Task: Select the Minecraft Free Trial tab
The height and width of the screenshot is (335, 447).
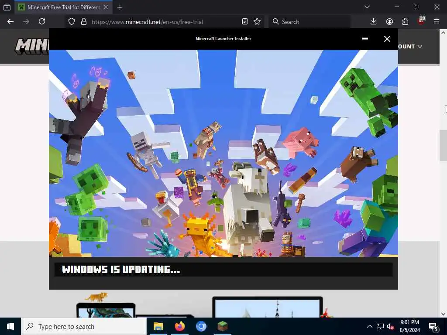Action: click(x=63, y=7)
